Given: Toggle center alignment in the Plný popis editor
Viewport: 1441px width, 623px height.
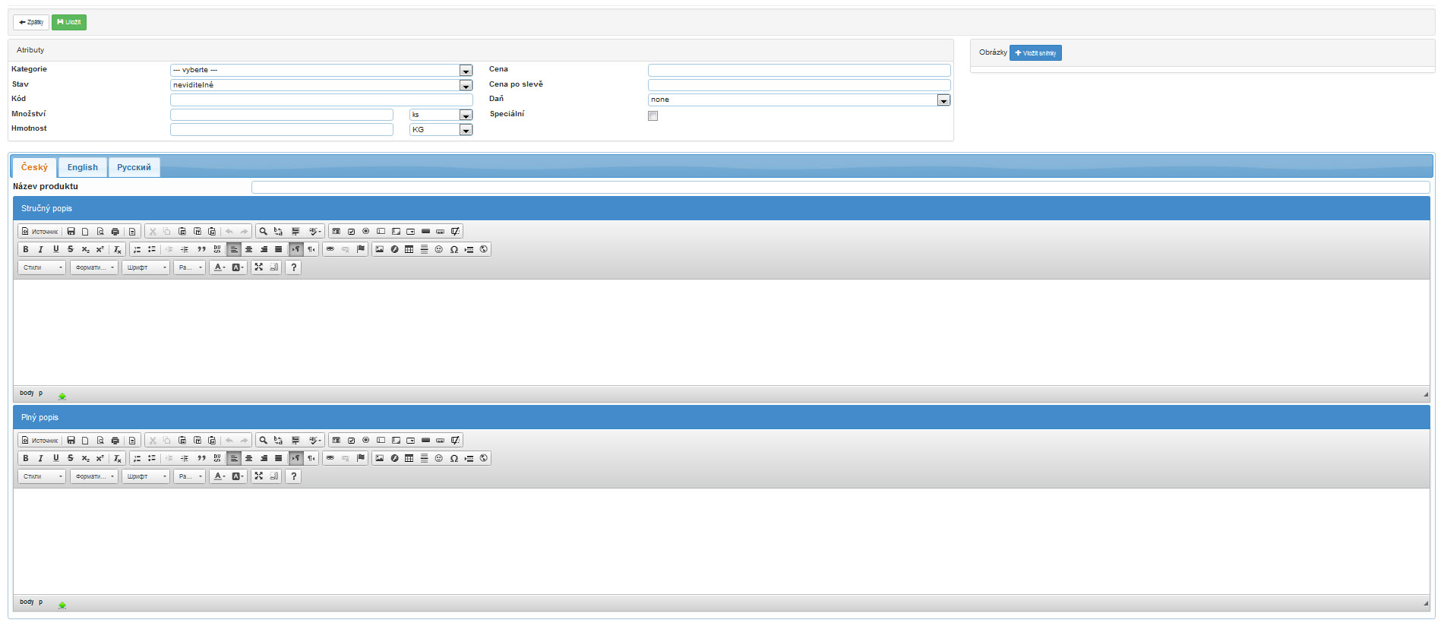Looking at the screenshot, I should (x=248, y=458).
